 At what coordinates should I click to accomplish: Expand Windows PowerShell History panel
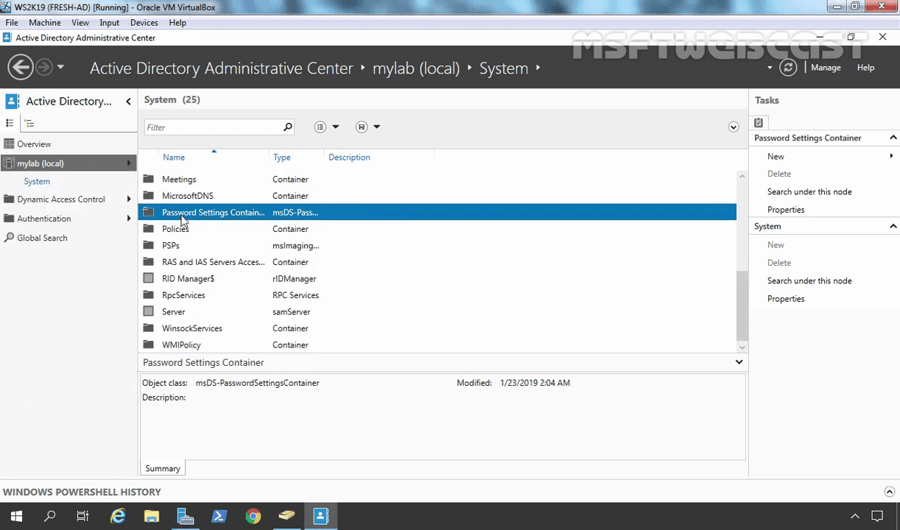(889, 492)
